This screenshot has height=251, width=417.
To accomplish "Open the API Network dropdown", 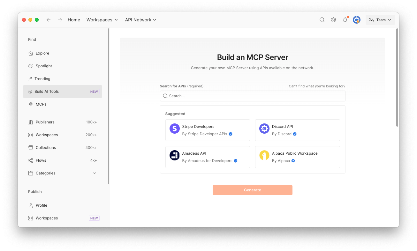I will [141, 20].
